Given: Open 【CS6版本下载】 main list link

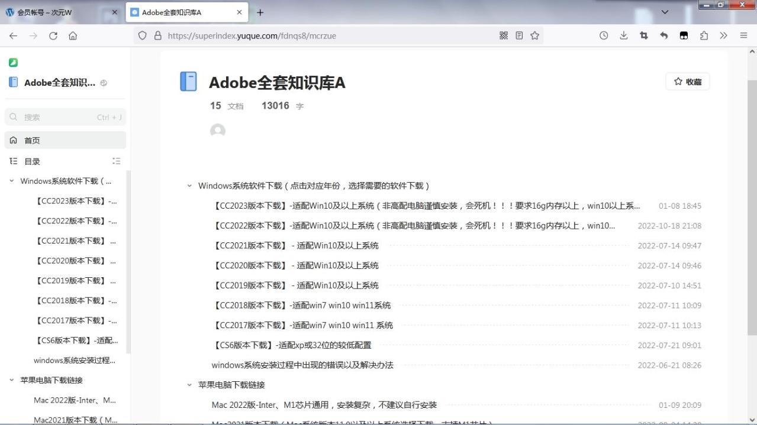Looking at the screenshot, I should (292, 345).
